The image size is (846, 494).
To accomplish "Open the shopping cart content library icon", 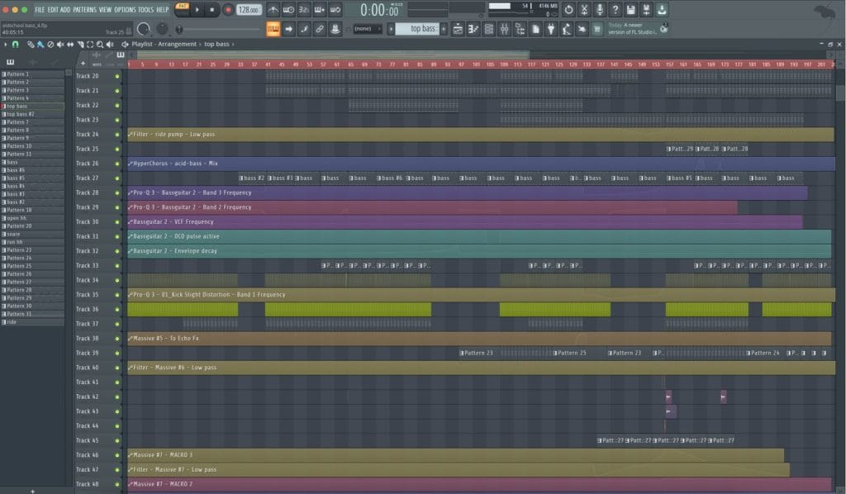I will (597, 29).
